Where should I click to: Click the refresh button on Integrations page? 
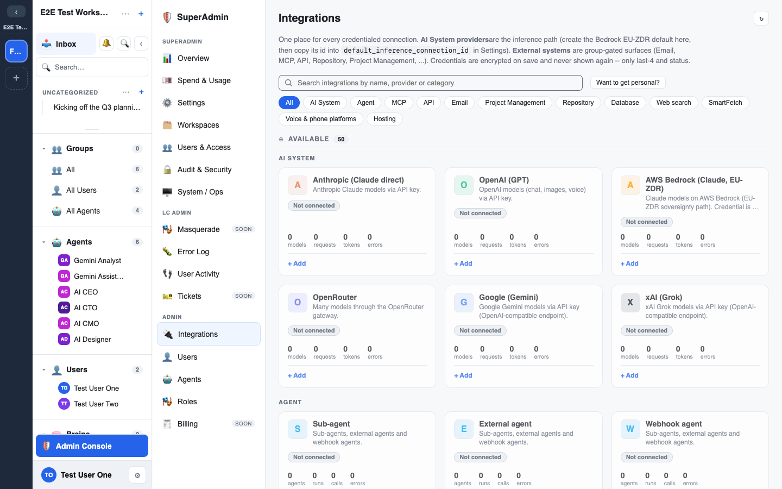click(x=761, y=18)
